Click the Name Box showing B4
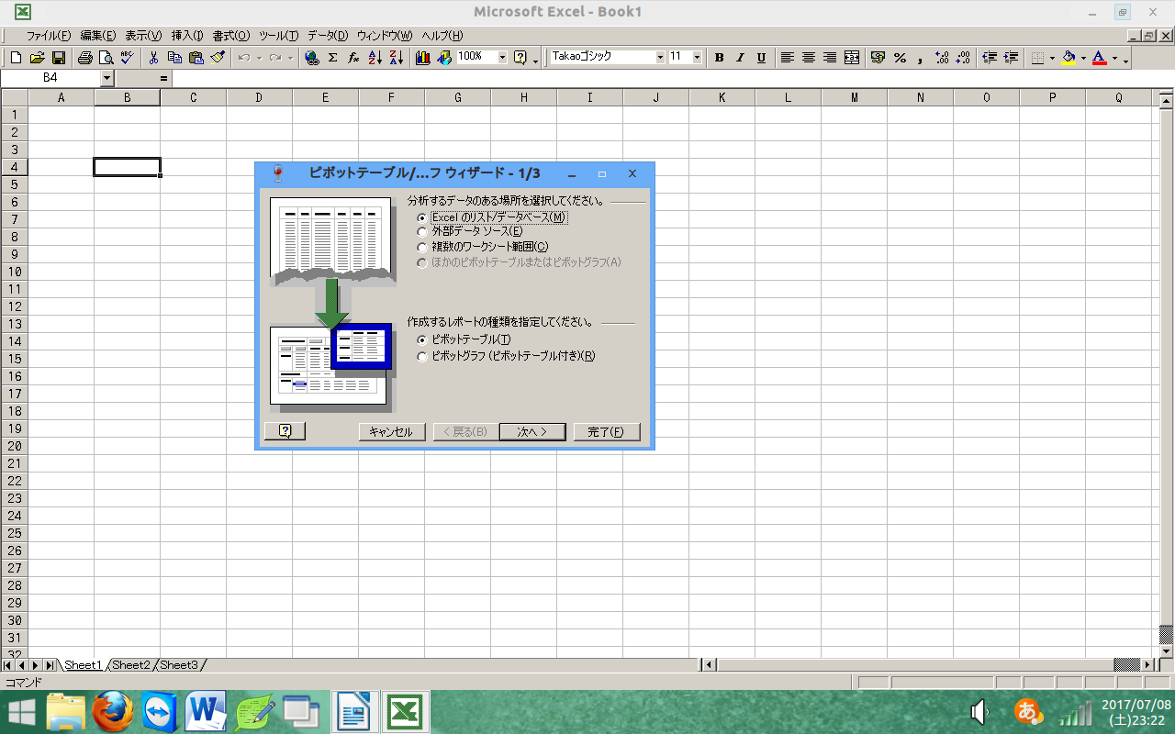Viewport: 1175px width, 734px height. click(x=50, y=78)
